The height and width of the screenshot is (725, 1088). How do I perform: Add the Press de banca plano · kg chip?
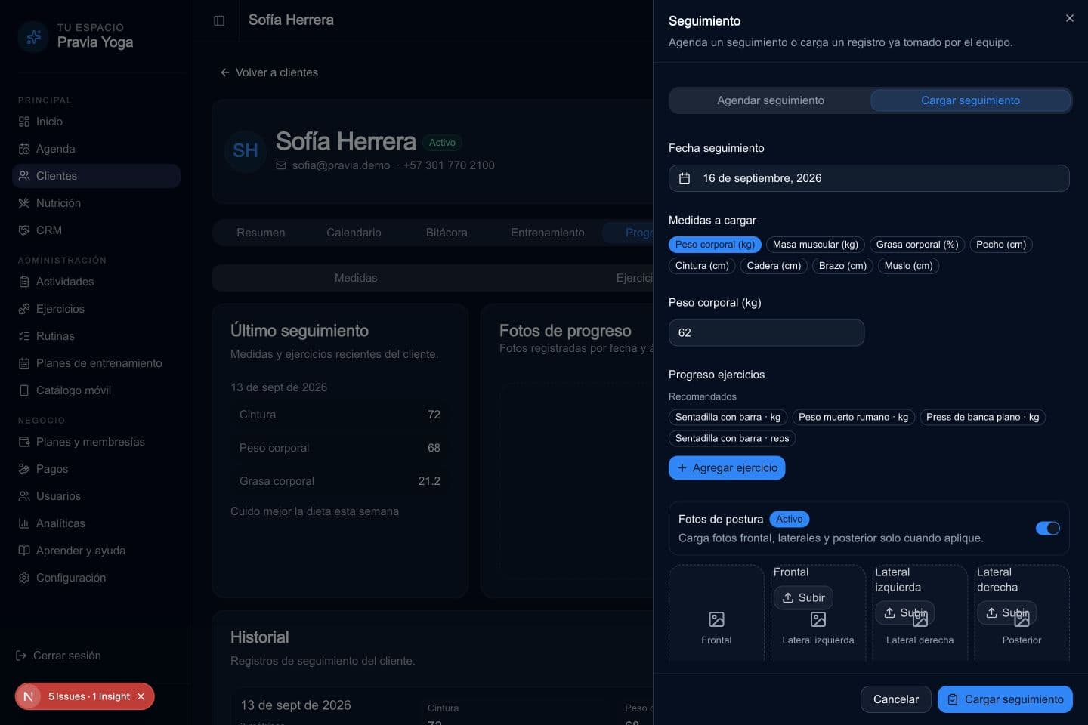(982, 417)
